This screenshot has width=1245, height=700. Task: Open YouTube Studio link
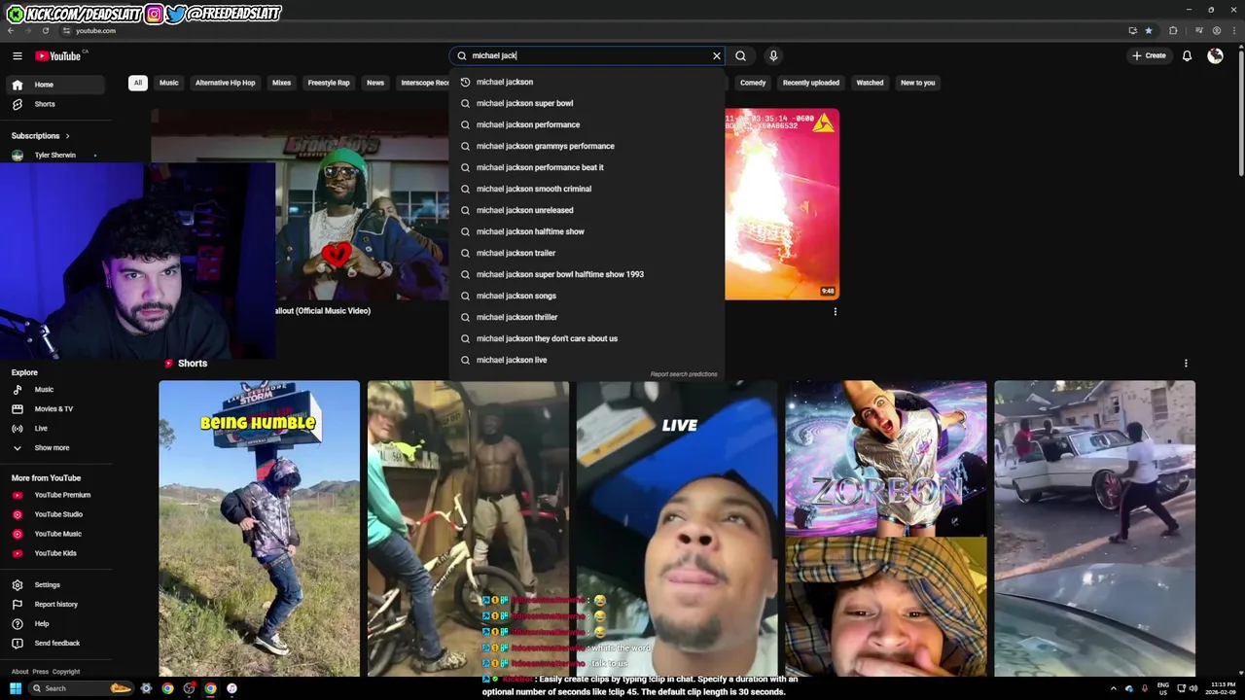(55, 514)
